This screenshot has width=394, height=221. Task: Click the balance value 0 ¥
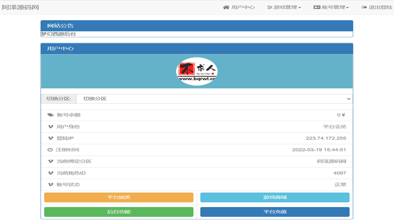coord(341,115)
